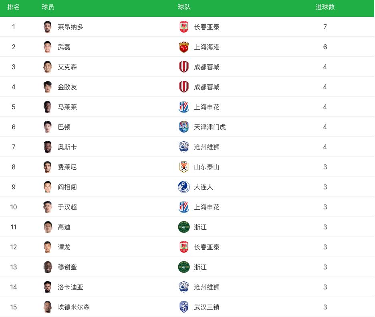Open the 金敃友 player name link

pos(67,87)
